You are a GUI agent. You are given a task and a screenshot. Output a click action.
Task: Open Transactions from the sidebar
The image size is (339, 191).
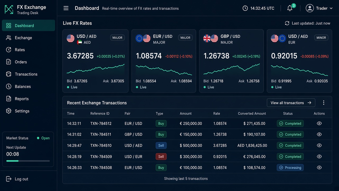28,74
